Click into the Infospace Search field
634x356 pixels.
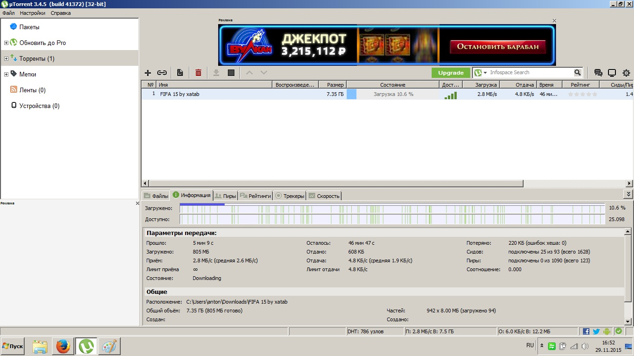tap(530, 73)
